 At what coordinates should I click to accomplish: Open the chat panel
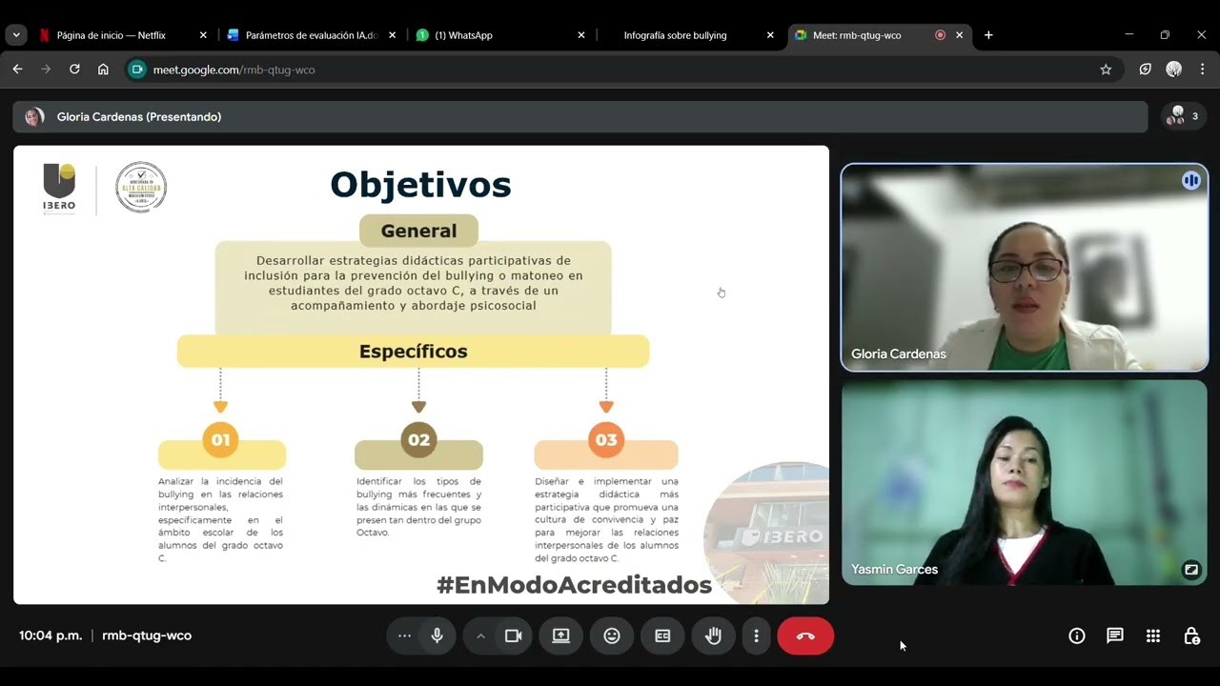click(x=1115, y=636)
